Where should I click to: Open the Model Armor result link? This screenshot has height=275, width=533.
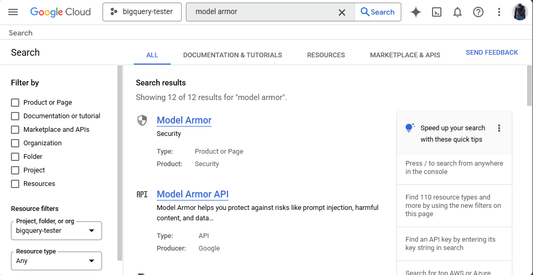click(184, 120)
